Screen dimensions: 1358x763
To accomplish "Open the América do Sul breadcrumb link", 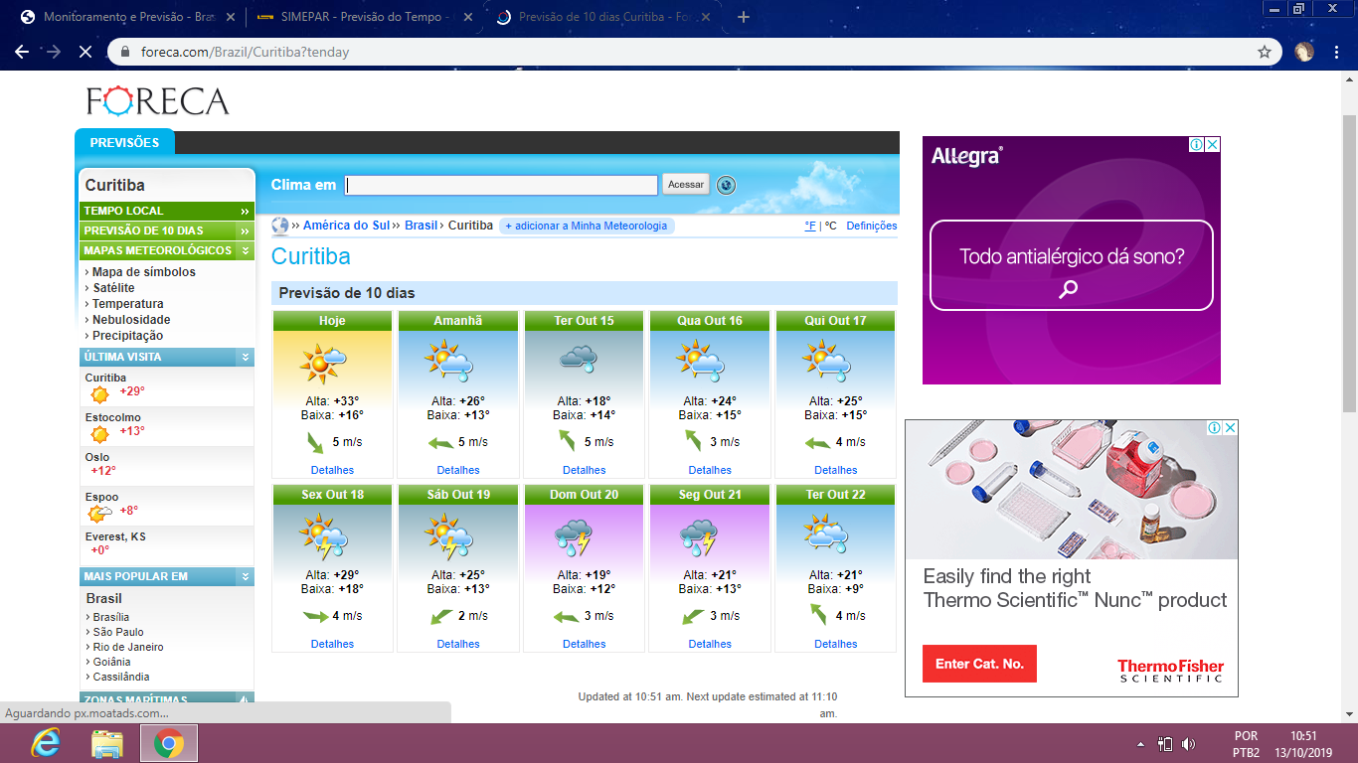I will coord(346,226).
